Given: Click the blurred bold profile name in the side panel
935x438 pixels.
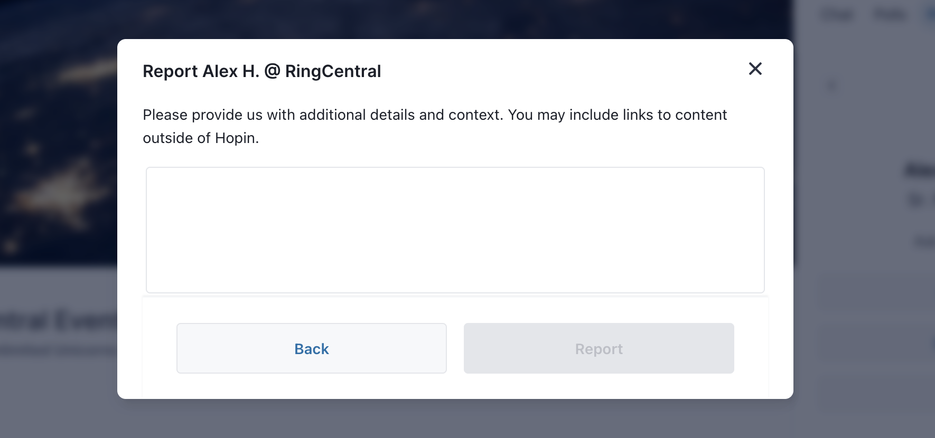Looking at the screenshot, I should click(x=920, y=170).
